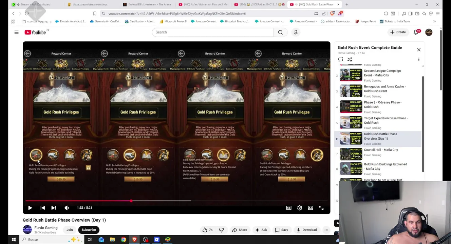
Task: Go back in browser history
Action: point(13,14)
